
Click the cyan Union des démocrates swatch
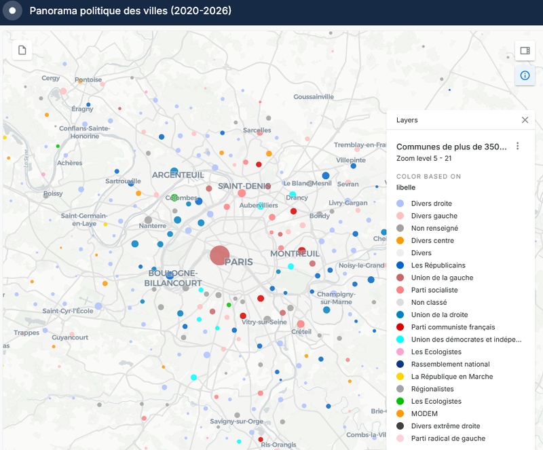pos(400,339)
